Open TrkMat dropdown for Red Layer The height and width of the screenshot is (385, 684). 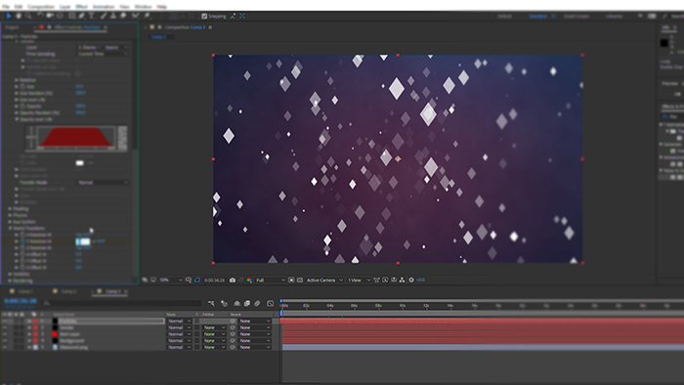[x=214, y=334]
